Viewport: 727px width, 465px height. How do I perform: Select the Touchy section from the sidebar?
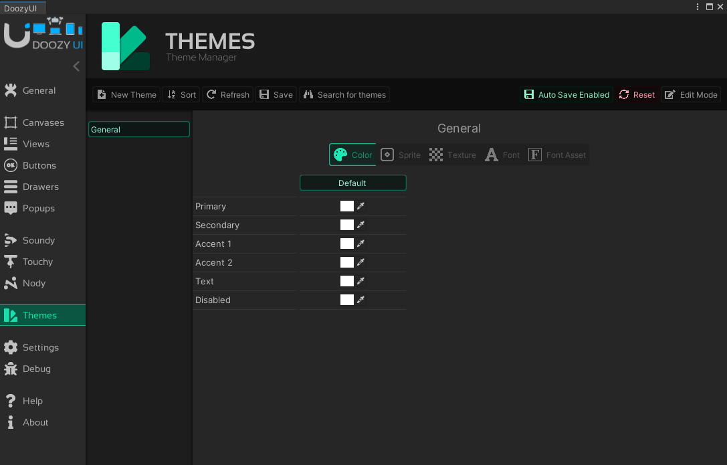click(x=37, y=262)
